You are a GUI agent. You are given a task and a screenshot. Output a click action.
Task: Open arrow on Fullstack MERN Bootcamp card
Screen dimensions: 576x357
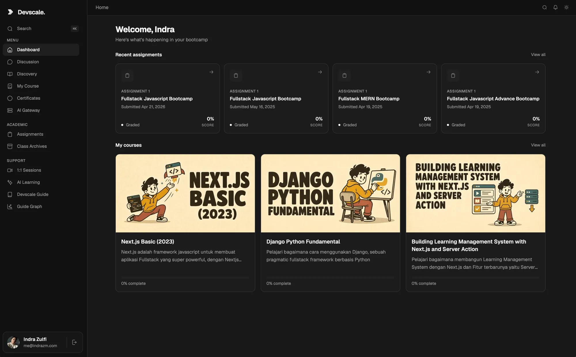429,72
